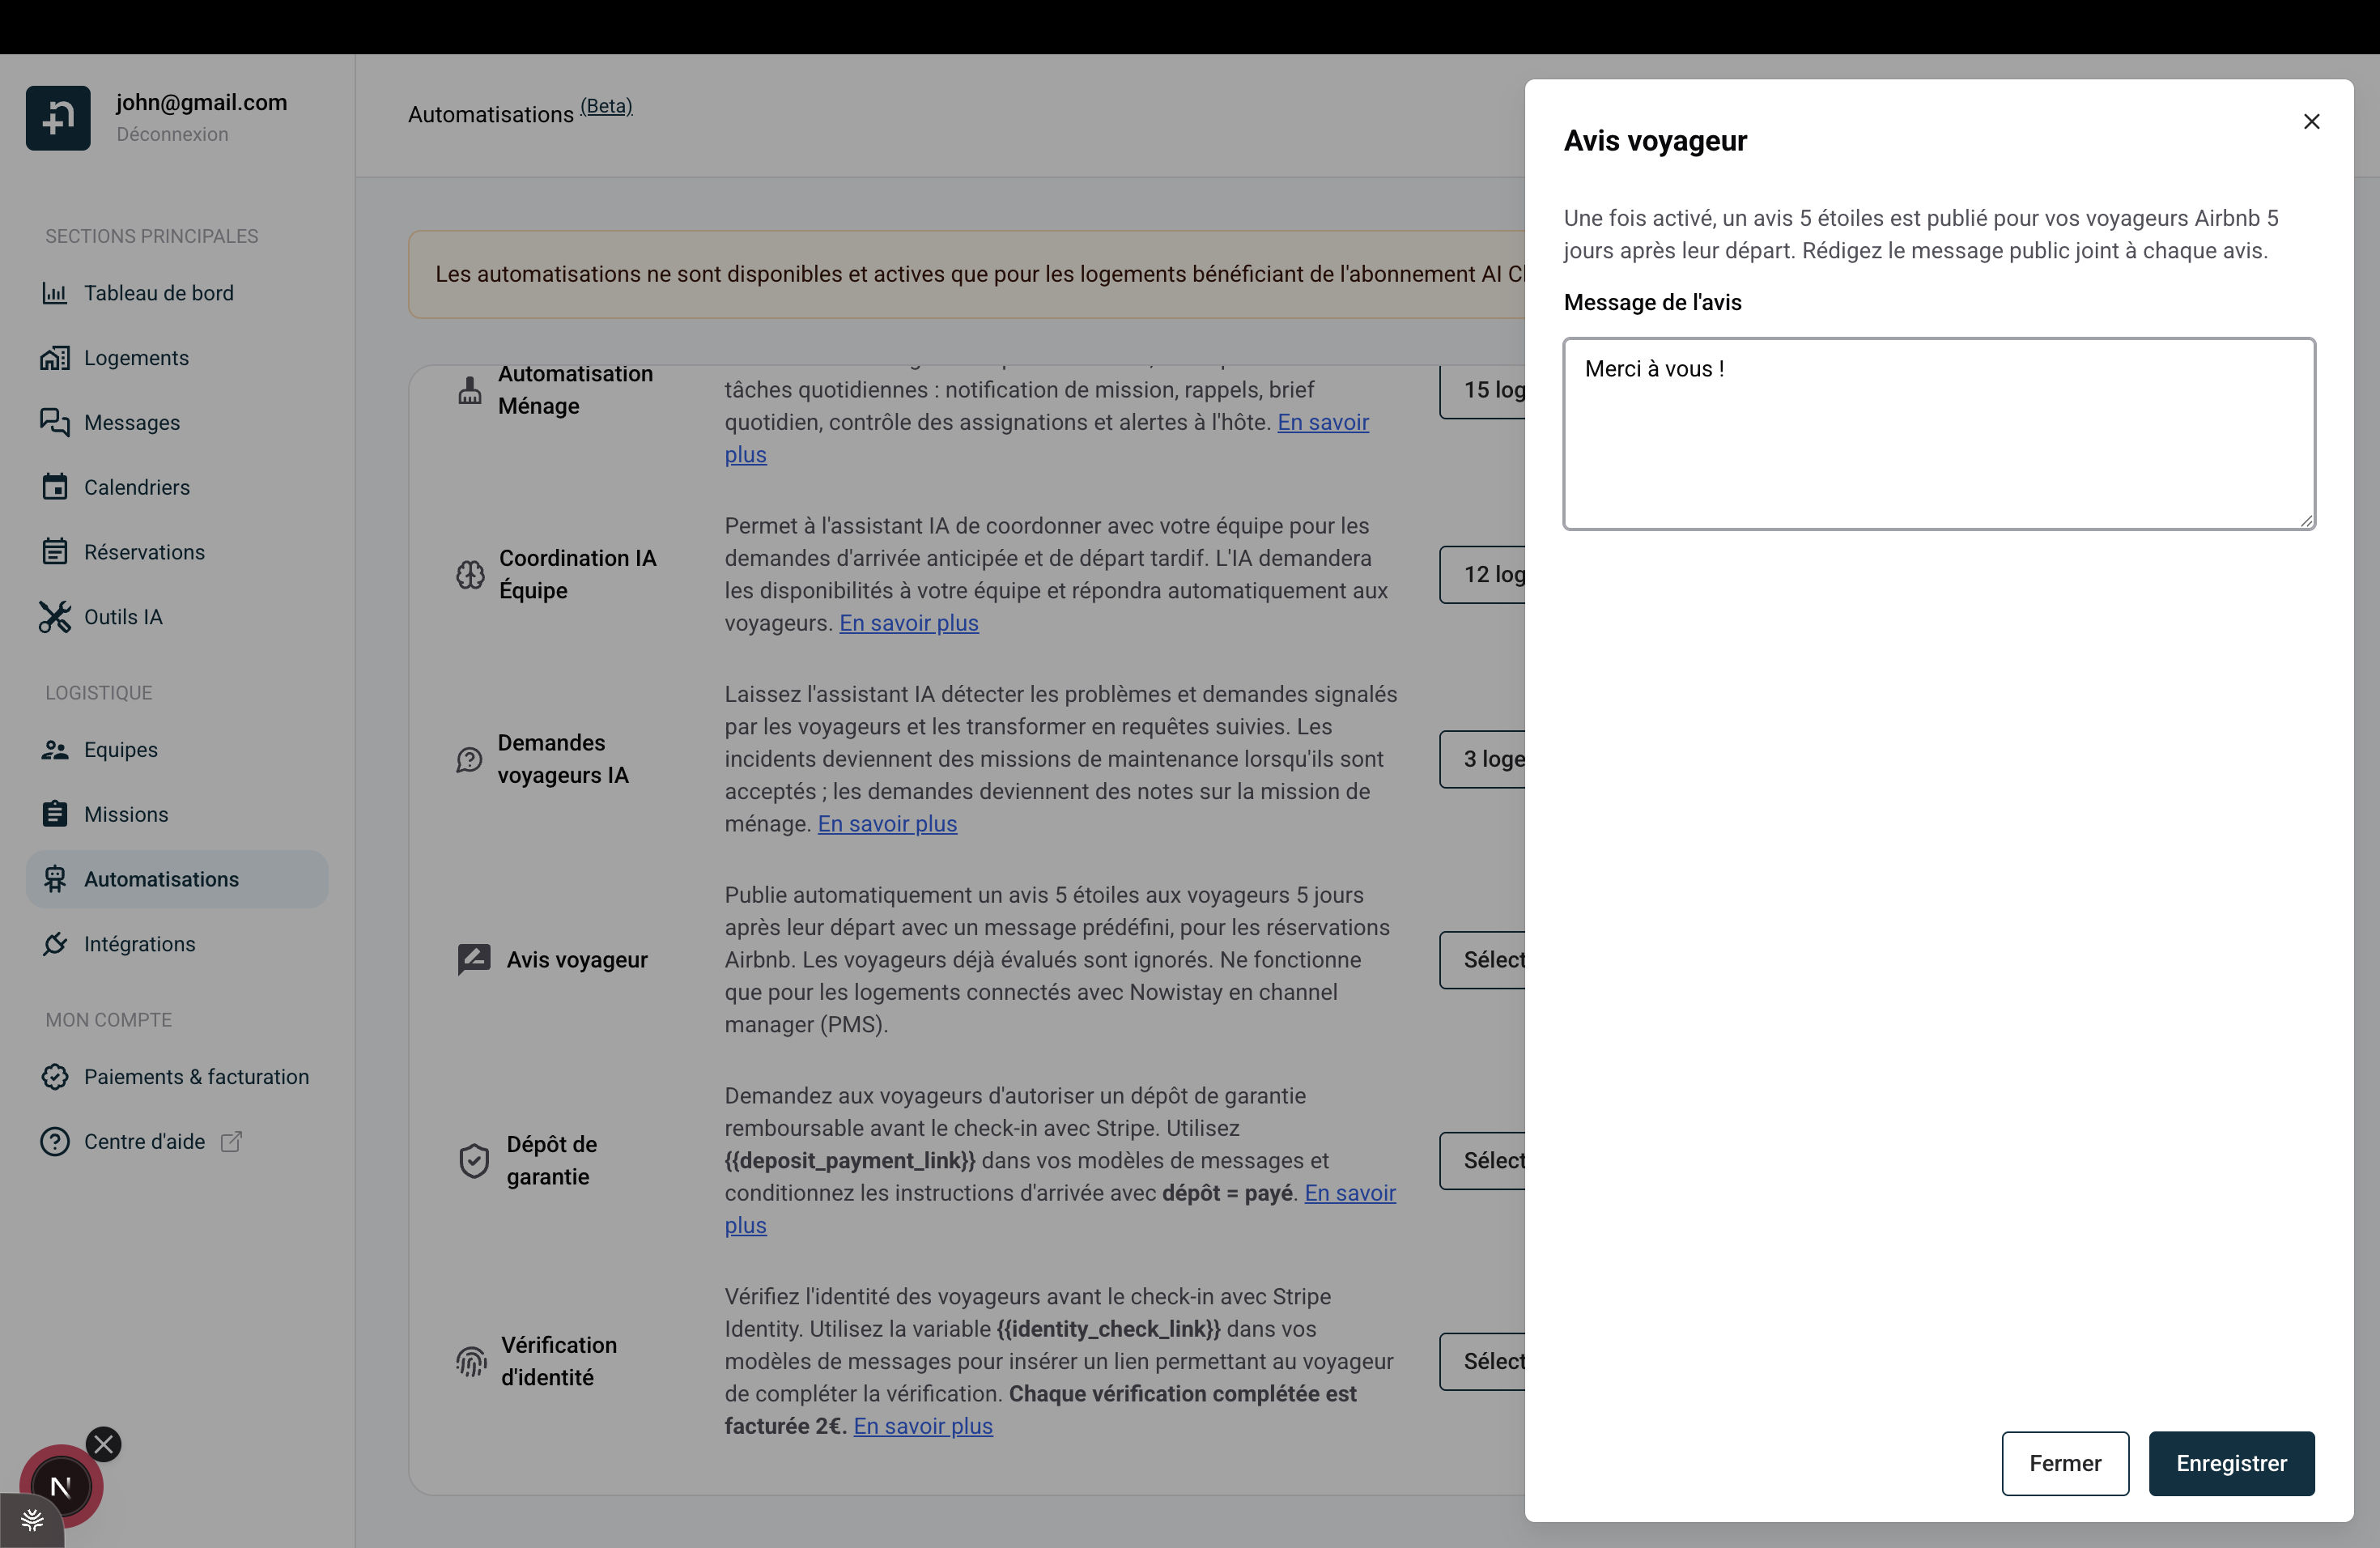Click the (Beta) link in header
This screenshot has width=2380, height=1548.
606,106
